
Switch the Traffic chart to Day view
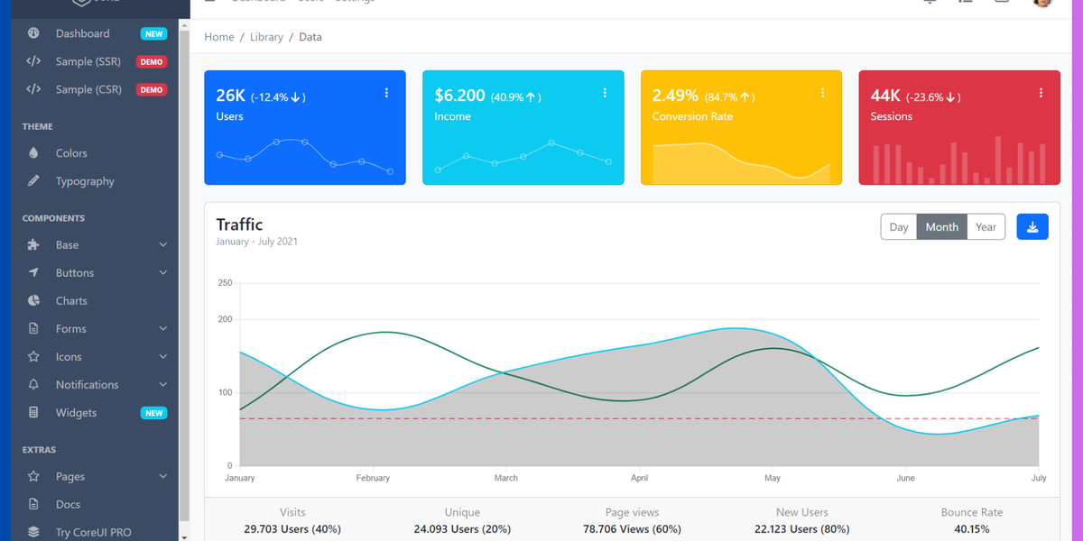coord(899,226)
